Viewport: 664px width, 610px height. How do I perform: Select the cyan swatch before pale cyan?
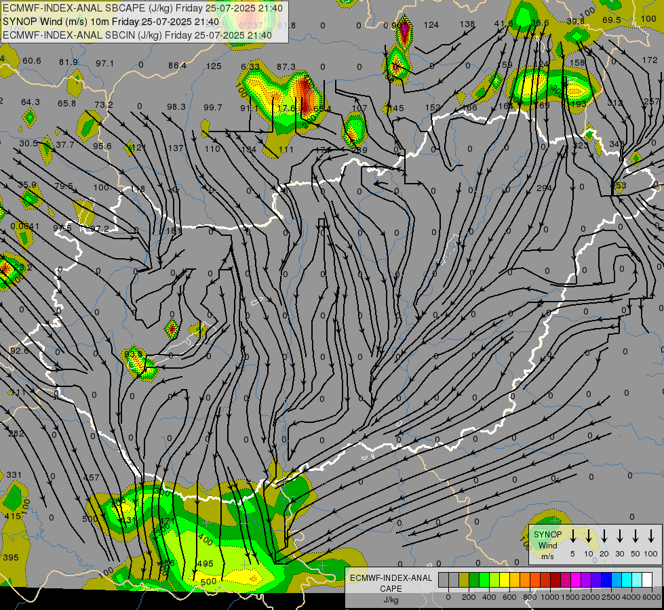[x=626, y=580]
